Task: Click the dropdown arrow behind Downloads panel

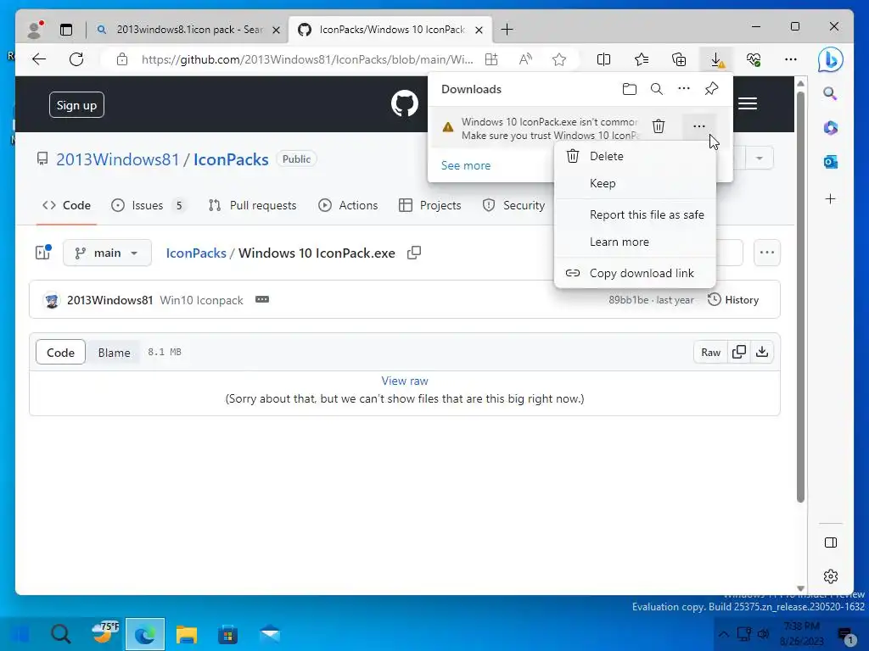Action: pyautogui.click(x=760, y=159)
